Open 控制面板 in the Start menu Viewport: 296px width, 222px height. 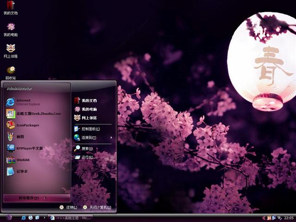pos(90,129)
